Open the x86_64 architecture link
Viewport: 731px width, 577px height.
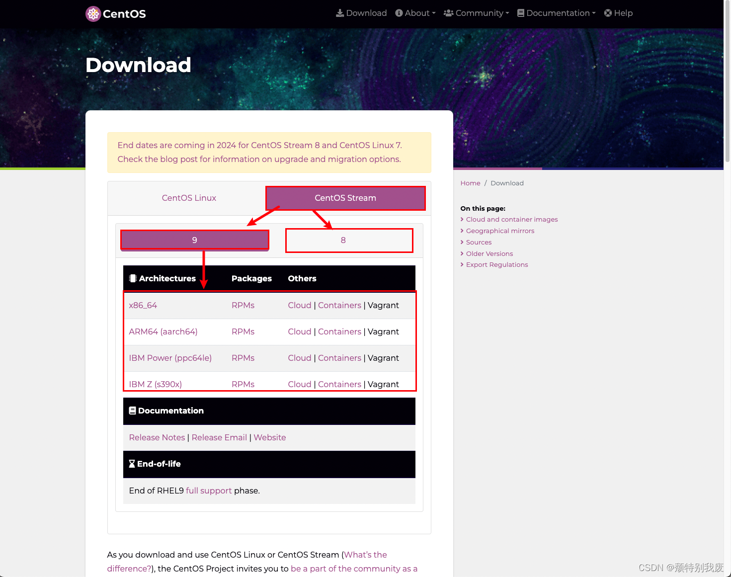[x=143, y=305]
